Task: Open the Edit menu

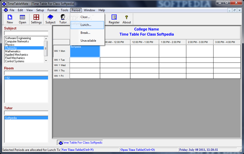Action: 20,10
